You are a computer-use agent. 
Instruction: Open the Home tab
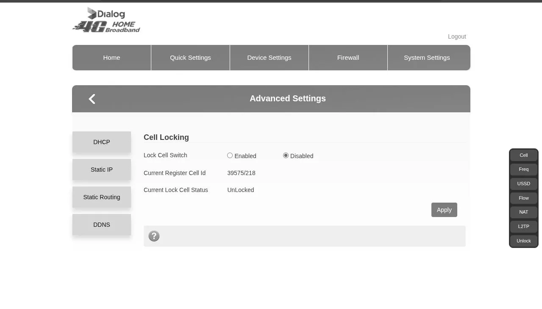coord(112,58)
